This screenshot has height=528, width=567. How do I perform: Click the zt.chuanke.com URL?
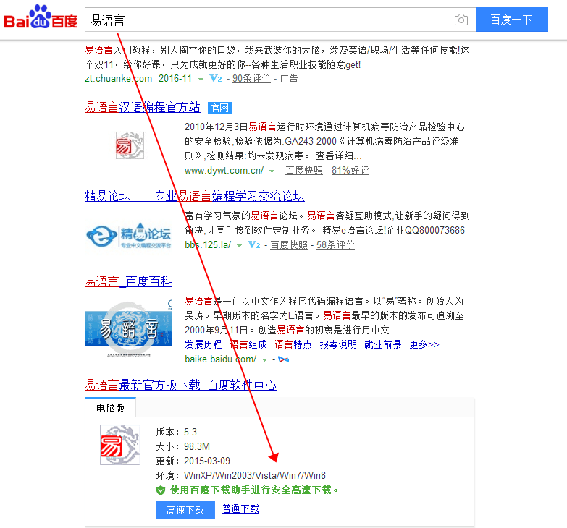[118, 78]
